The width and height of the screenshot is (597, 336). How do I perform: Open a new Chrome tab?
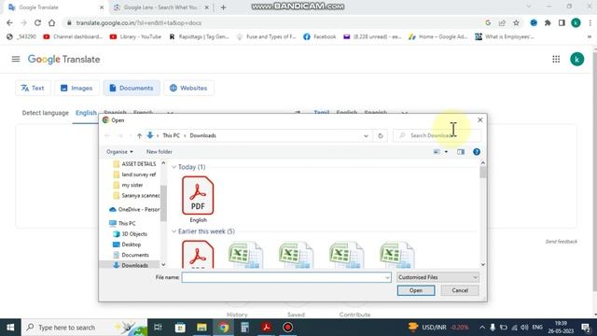224,7
